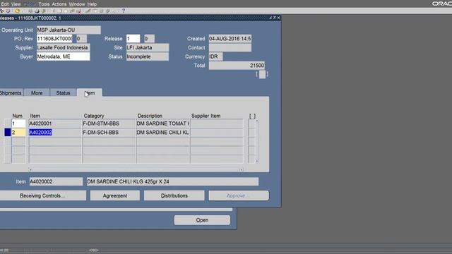Click the yellow Save toolbar icon
The image size is (452, 254).
17,11
